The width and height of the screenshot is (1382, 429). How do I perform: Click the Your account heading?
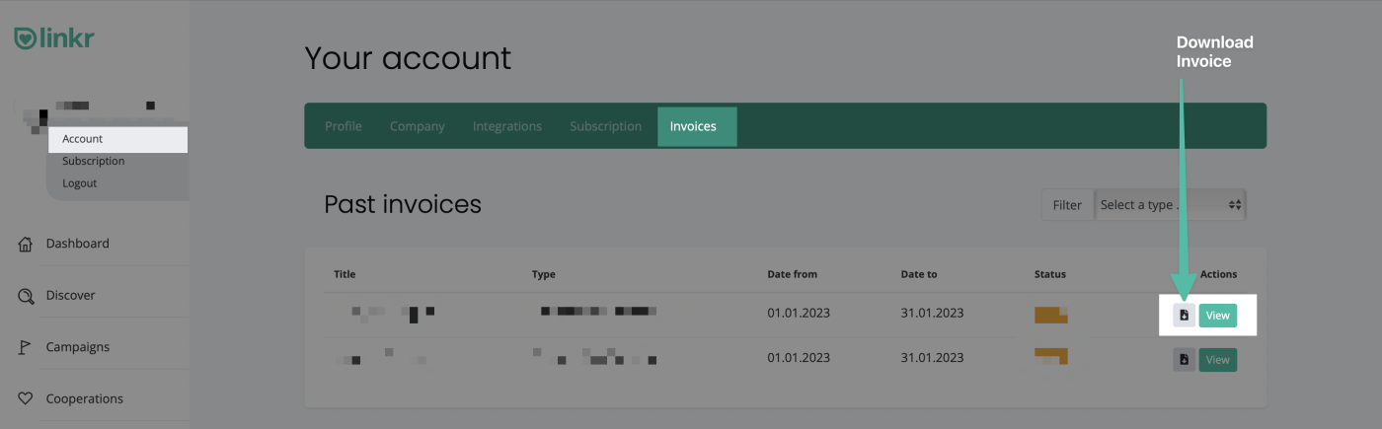click(408, 58)
